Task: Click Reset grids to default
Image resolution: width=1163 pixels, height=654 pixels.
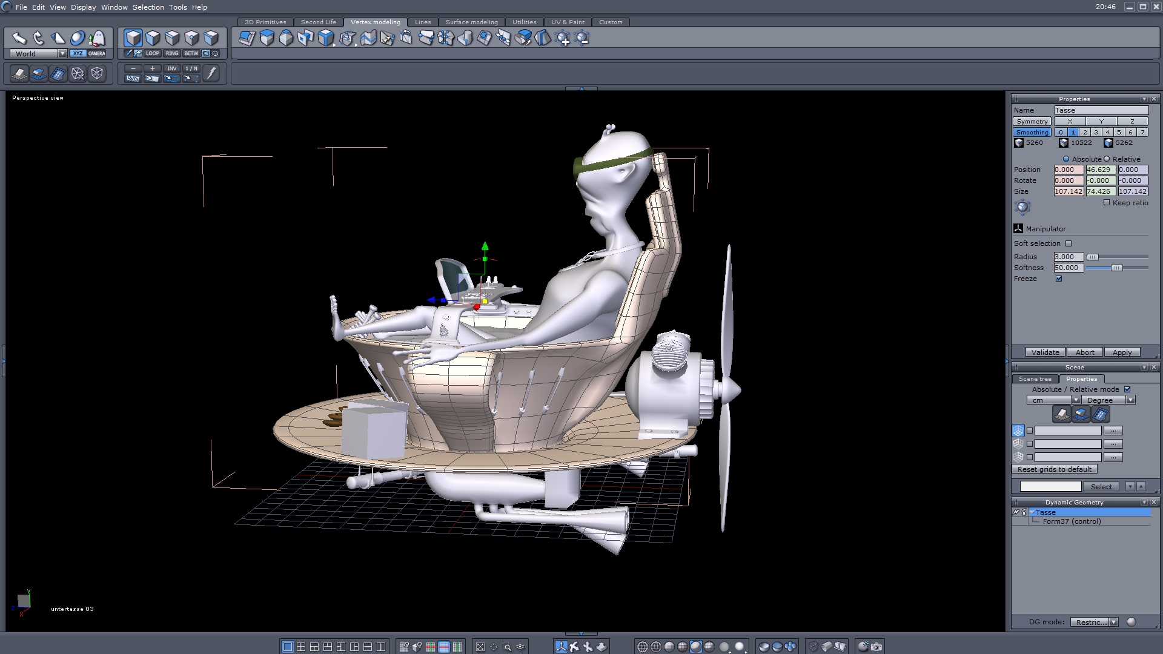Action: (1054, 469)
